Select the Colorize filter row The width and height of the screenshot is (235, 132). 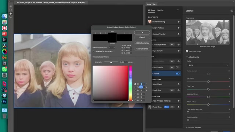pyautogui.click(x=164, y=74)
